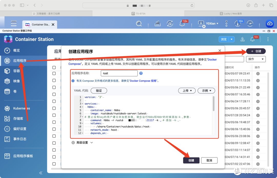Viewport: 277px width, 178px height.
Task: Open settings gear for 2024/07/15 11:13:35 row
Action: (x=258, y=81)
